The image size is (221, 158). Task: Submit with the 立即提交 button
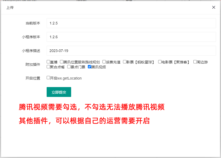tap(59, 92)
